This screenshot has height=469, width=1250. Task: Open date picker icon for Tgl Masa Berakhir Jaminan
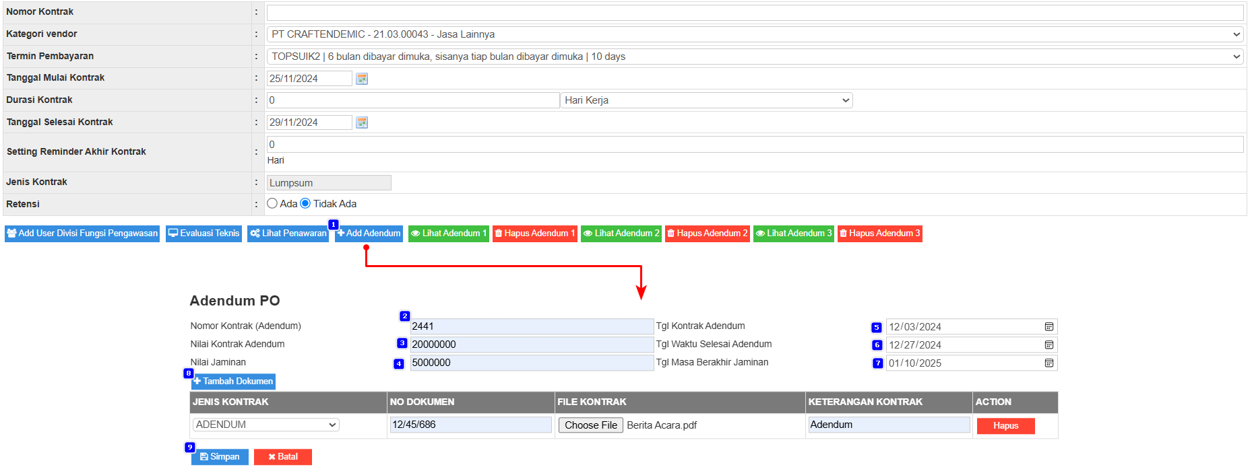point(1049,363)
